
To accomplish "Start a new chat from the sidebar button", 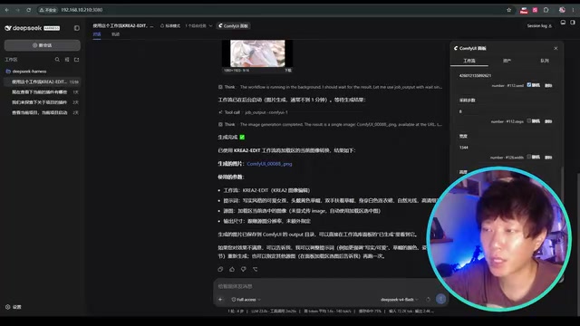I will (x=43, y=45).
